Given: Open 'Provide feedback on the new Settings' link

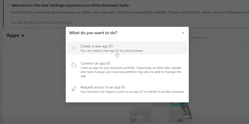Looking at the screenshot, I should pyautogui.click(x=41, y=23).
